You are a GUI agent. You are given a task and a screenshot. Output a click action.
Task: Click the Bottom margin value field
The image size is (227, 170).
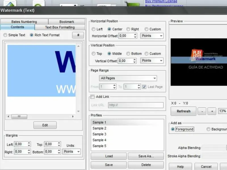coord(51,152)
